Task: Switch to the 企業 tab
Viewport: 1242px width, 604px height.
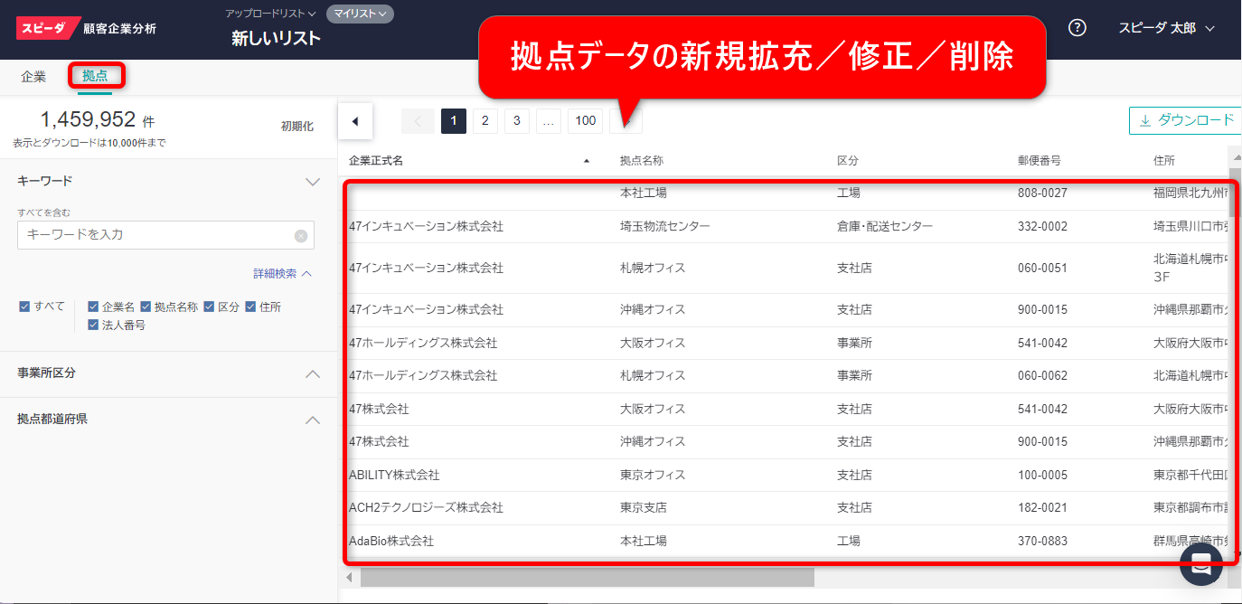Action: (x=33, y=77)
